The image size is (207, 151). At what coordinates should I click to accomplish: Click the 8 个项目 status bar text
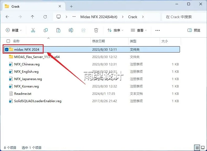pos(10,148)
